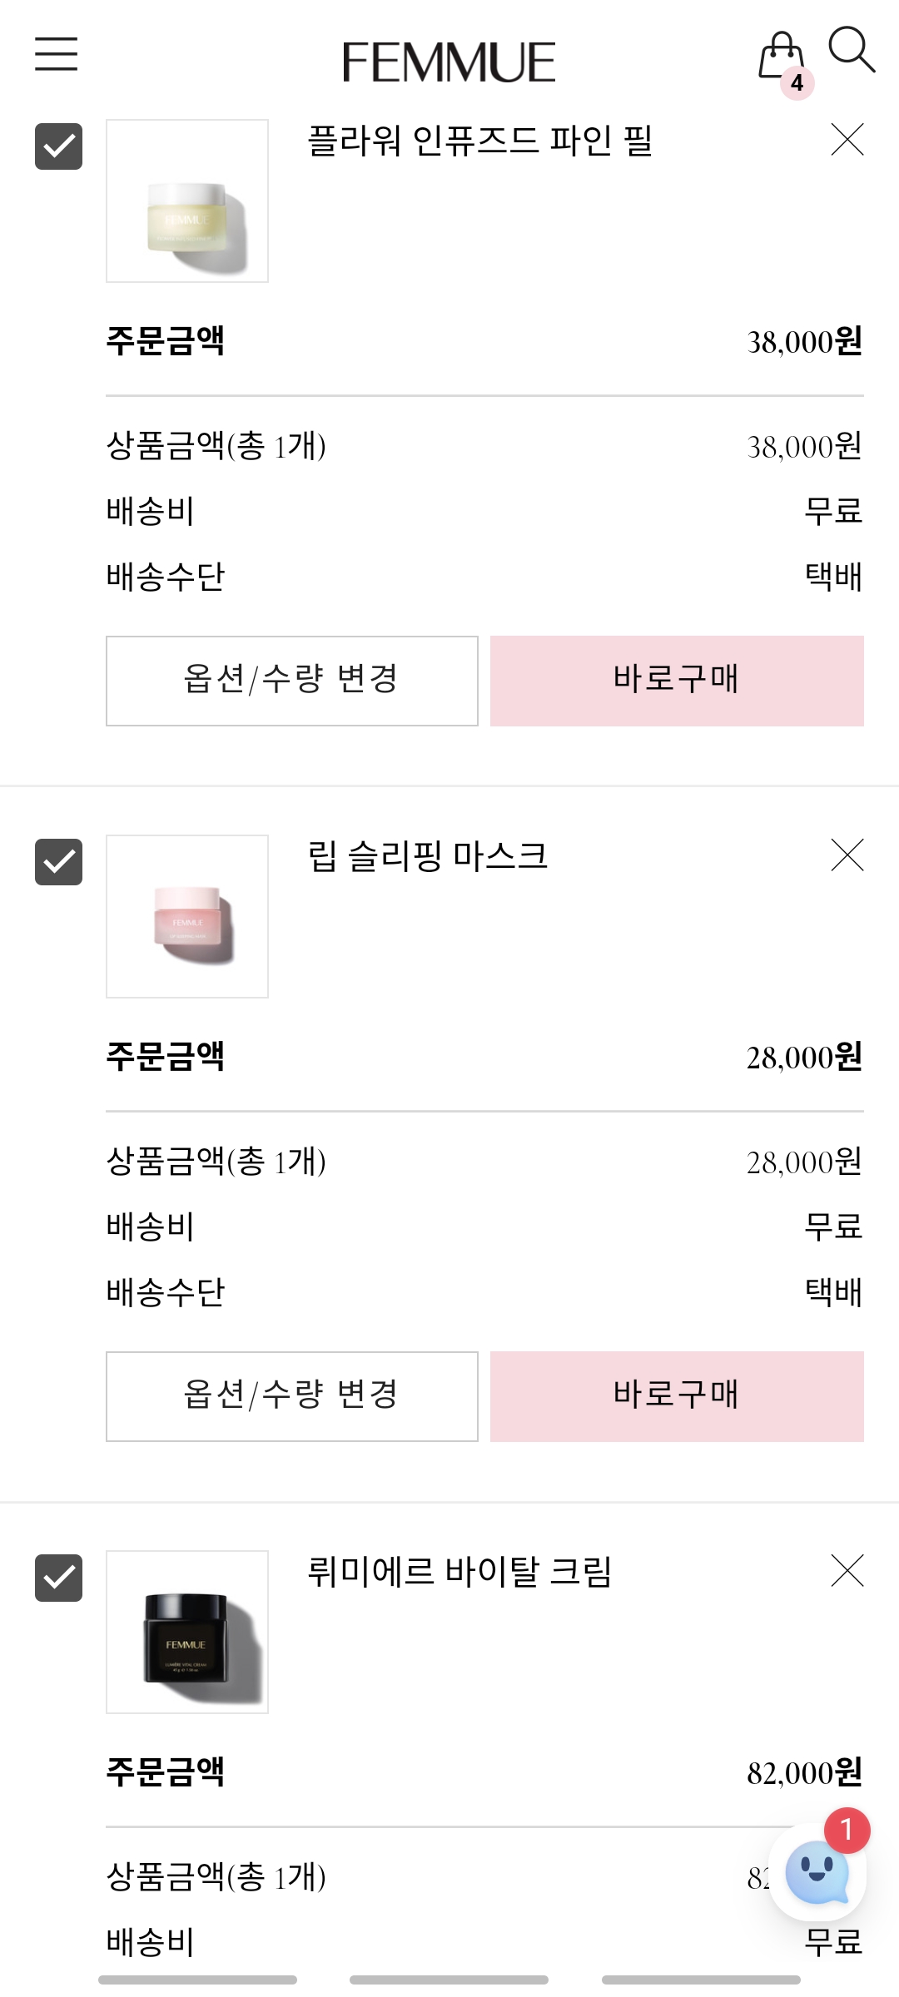This screenshot has height=1997, width=899.
Task: Click 바로구매 for 플라워 인퓨즈드 파인 필
Action: pyautogui.click(x=677, y=681)
